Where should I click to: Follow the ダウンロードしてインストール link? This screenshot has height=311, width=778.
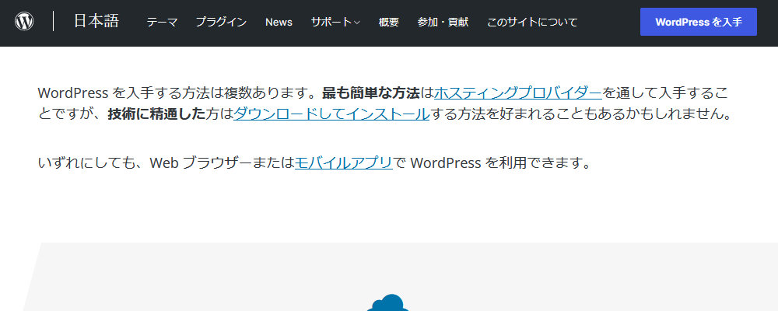point(331,114)
